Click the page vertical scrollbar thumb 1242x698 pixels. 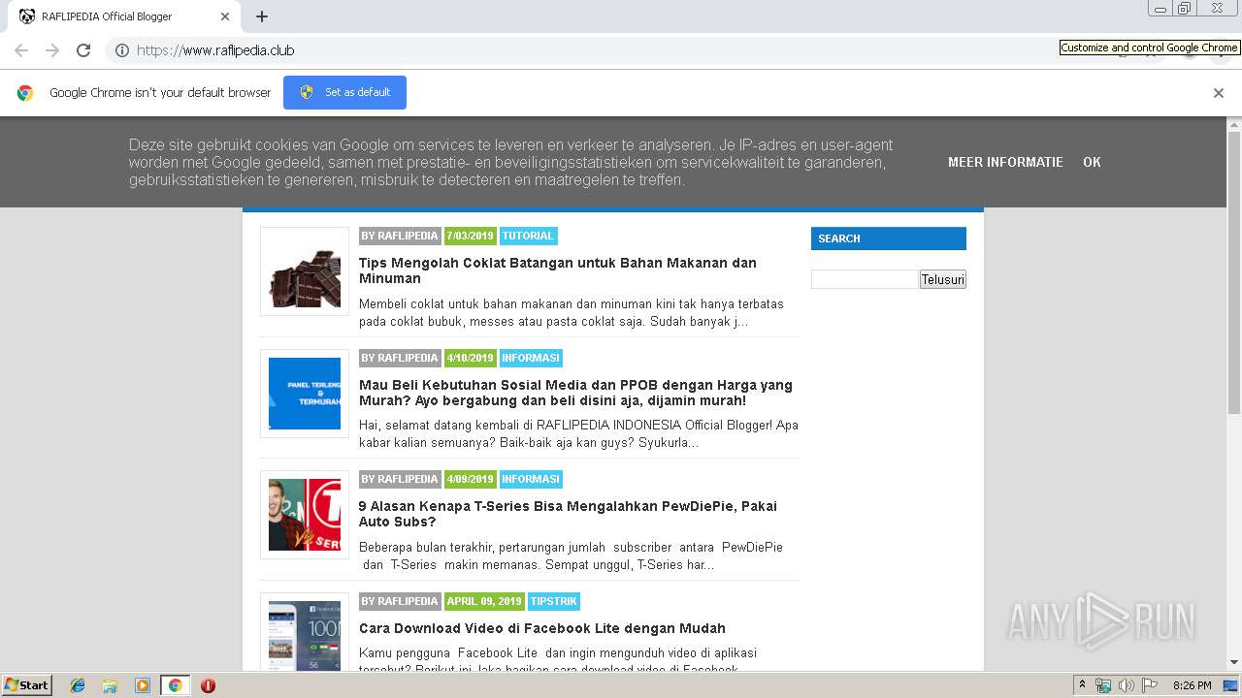pyautogui.click(x=1234, y=273)
